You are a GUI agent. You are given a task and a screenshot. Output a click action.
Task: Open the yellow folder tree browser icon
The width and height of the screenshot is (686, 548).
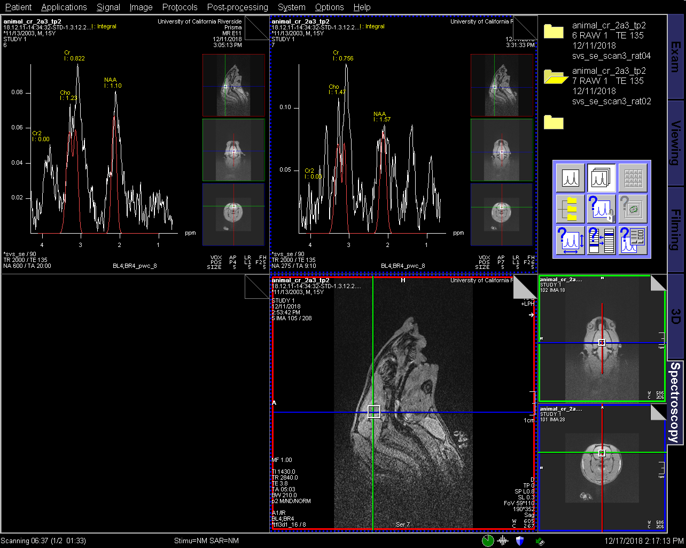pyautogui.click(x=571, y=209)
